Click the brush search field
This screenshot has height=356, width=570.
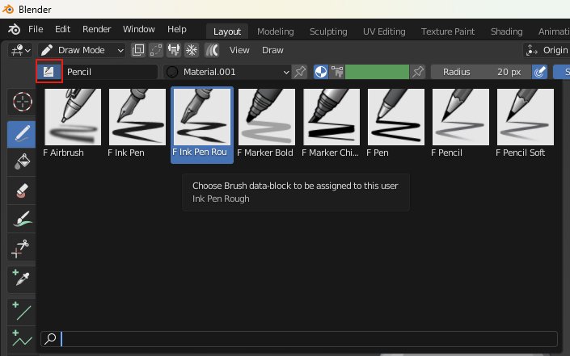(x=299, y=339)
